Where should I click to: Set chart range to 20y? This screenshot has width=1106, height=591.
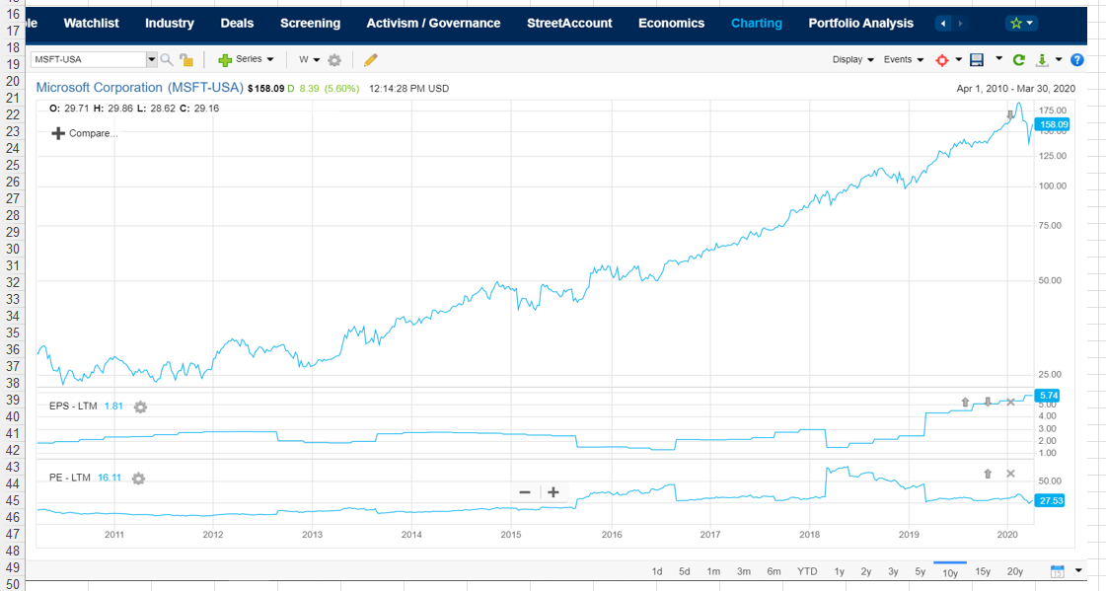point(1015,572)
